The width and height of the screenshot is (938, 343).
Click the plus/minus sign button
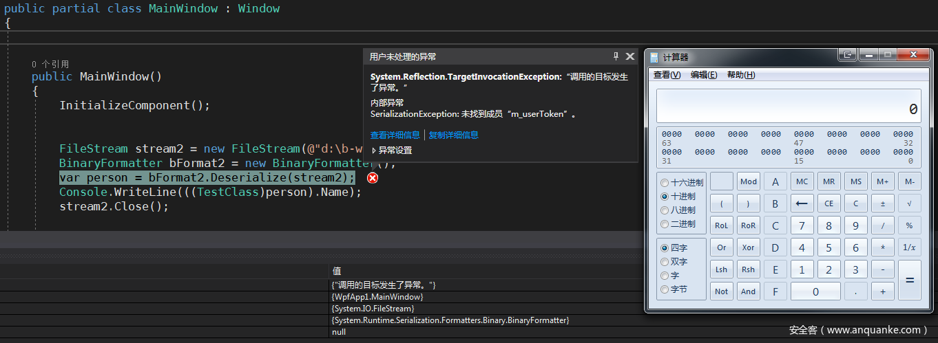[883, 203]
